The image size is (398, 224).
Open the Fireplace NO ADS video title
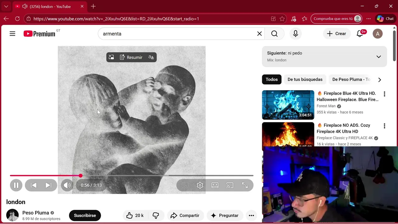(344, 128)
